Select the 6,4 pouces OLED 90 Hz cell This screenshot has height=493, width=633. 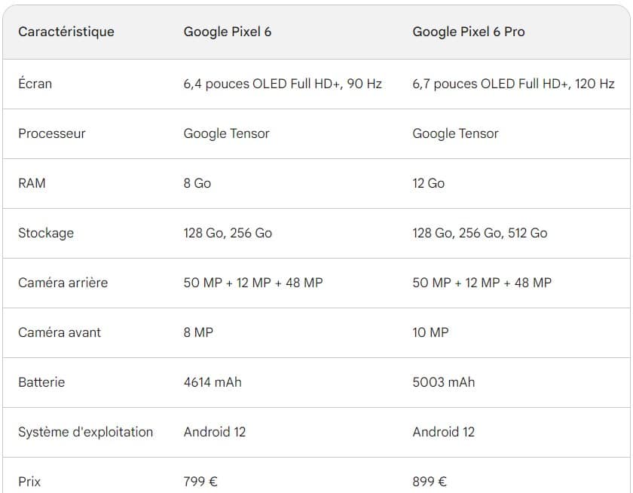point(283,84)
